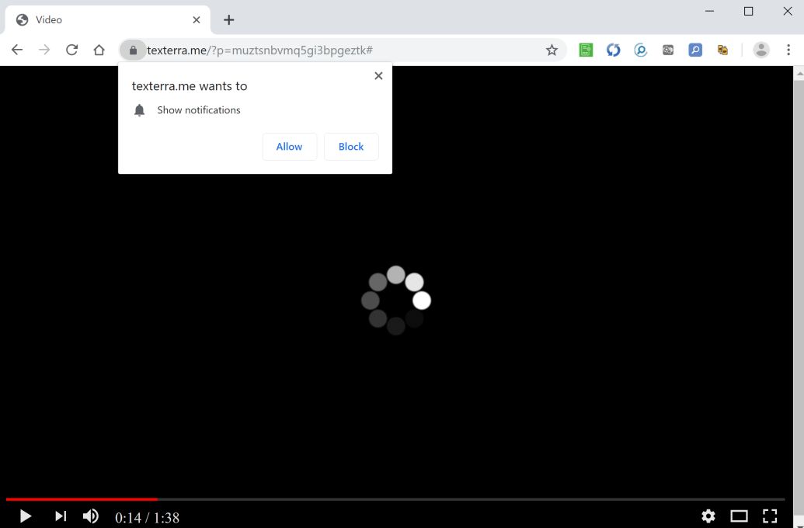Maximize the browser window
The height and width of the screenshot is (528, 804).
[x=749, y=12]
